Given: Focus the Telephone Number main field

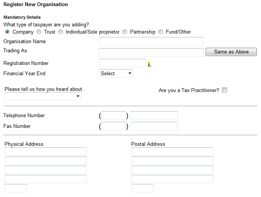Looking at the screenshot, I should pyautogui.click(x=154, y=115).
